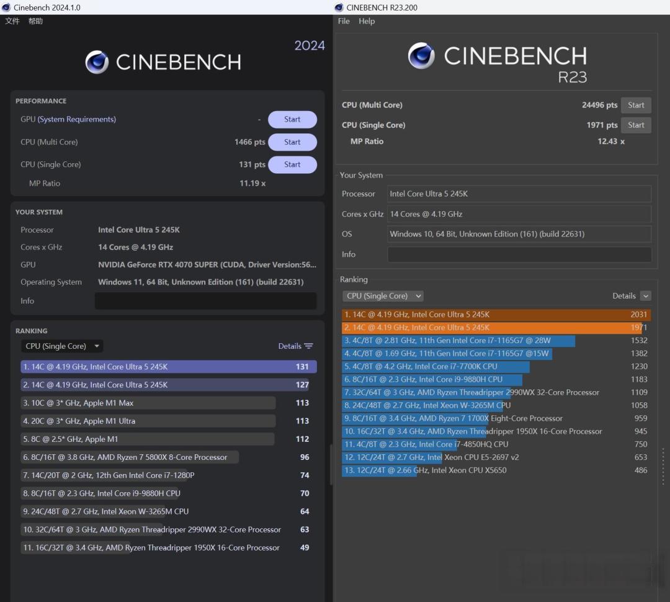Select ranking row scoring 131 in Cinebench 2024
Viewport: 670px width, 602px height.
tap(168, 367)
